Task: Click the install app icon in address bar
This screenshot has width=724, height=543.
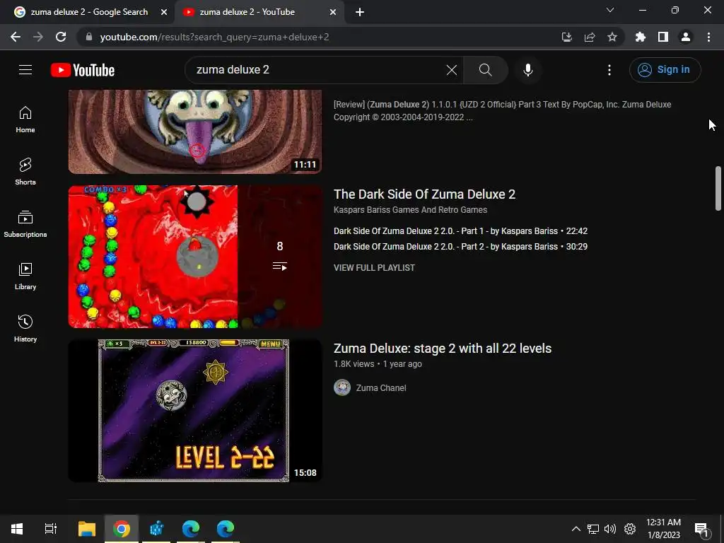Action: (566, 37)
